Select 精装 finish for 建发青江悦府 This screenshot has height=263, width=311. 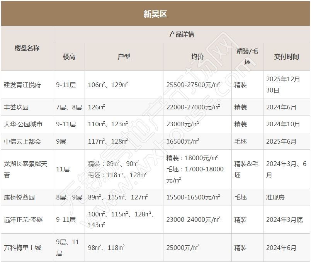coord(240,85)
